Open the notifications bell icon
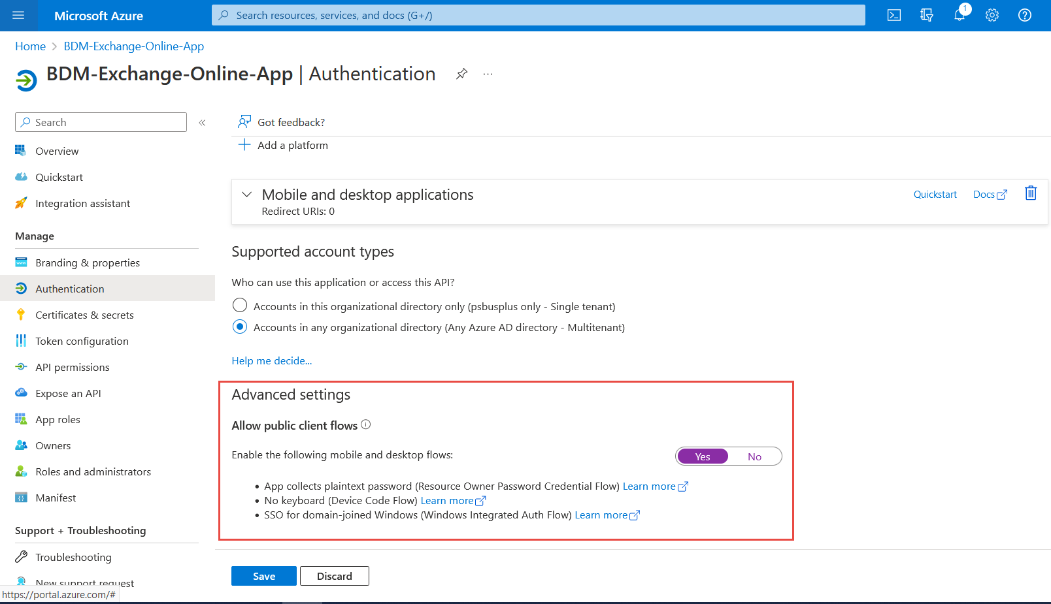Viewport: 1051px width, 604px height. tap(959, 16)
